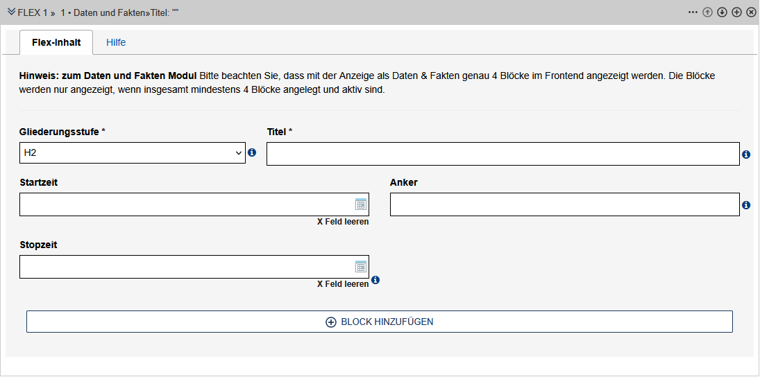760x377 pixels.
Task: Open the Startzeit calendar picker
Action: pos(360,204)
